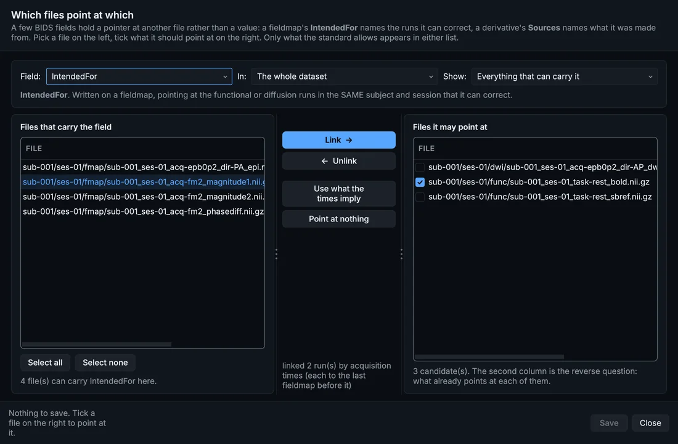The width and height of the screenshot is (678, 444).
Task: Click the IntendedFor description line under the Field dropdown
Action: 266,95
